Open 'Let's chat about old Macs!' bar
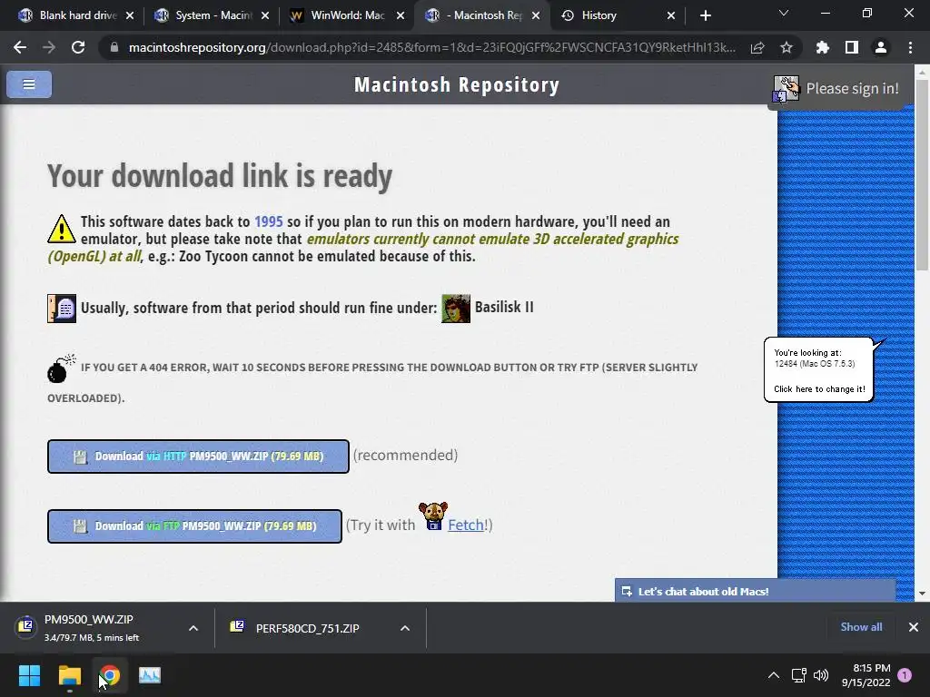The image size is (930, 697). (x=755, y=591)
